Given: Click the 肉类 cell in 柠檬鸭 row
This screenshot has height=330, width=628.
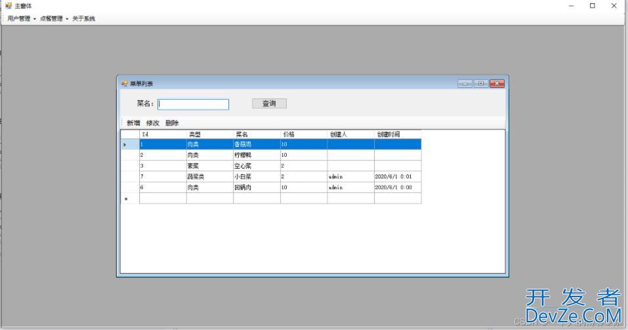Looking at the screenshot, I should click(210, 155).
